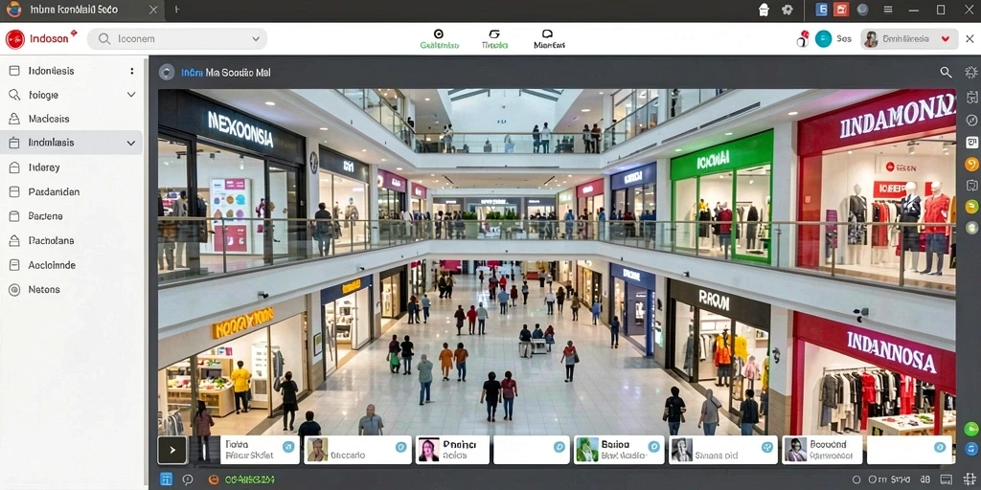Open the 'Sinana pid' card
Image resolution: width=981 pixels, height=490 pixels.
[722, 450]
